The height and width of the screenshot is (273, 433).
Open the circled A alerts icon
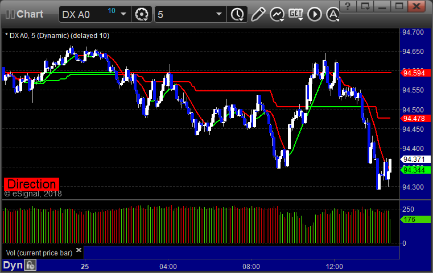point(333,14)
